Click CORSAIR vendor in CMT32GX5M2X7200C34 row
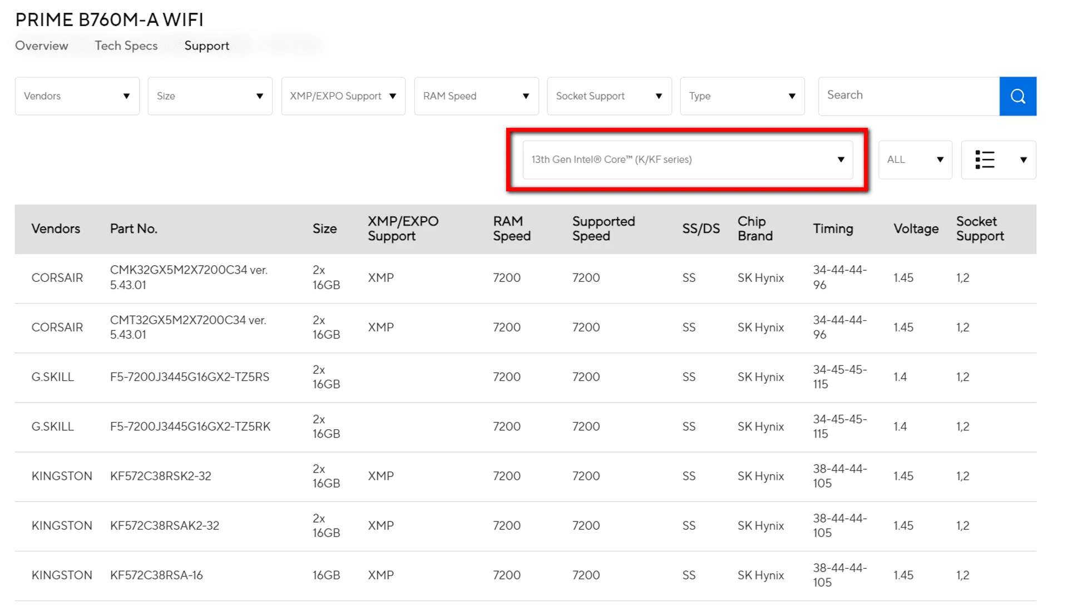This screenshot has width=1068, height=611. 57,327
